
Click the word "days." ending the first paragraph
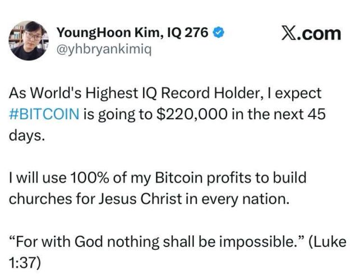click(27, 135)
